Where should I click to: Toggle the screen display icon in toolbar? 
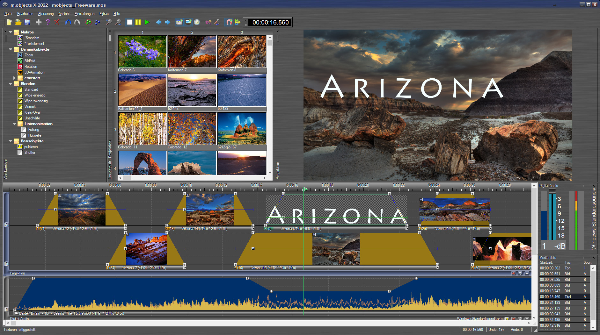click(188, 22)
